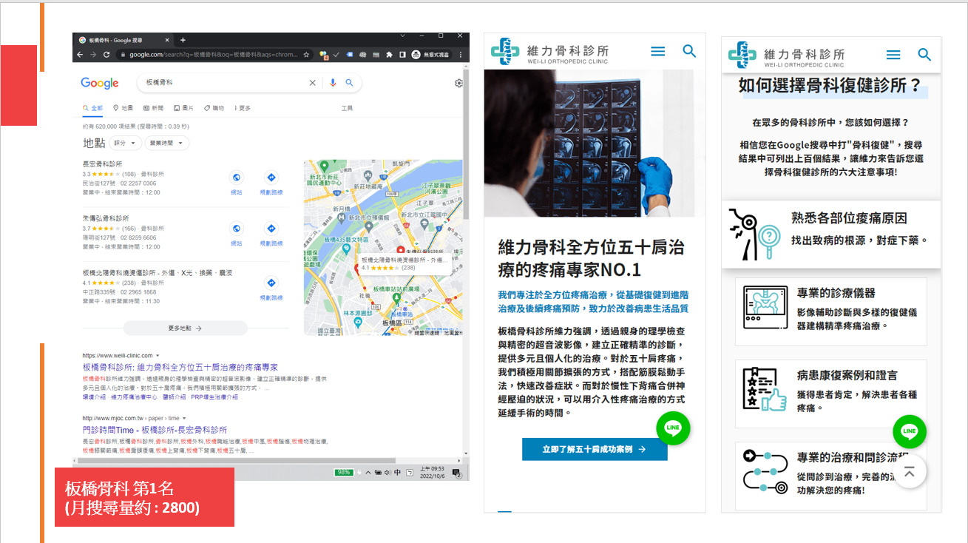968x543 pixels.
Task: Click the Chrome address bar URL
Action: 213,55
